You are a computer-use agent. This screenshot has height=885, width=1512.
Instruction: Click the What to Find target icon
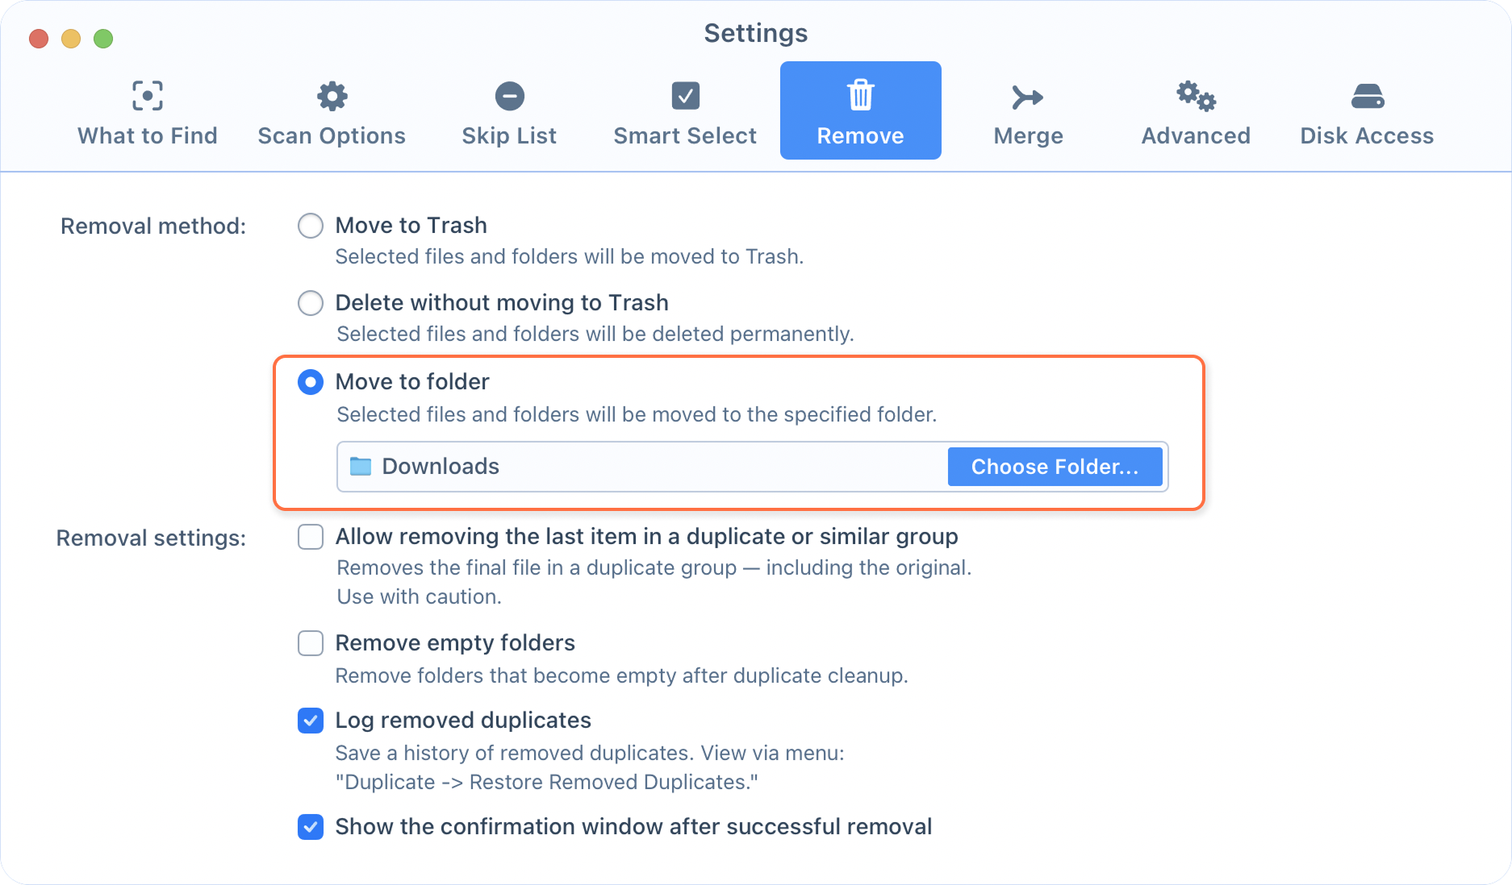(148, 96)
